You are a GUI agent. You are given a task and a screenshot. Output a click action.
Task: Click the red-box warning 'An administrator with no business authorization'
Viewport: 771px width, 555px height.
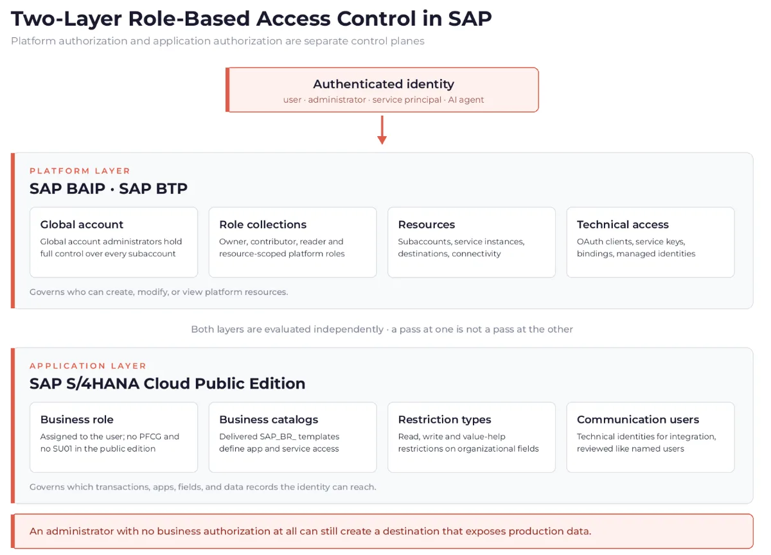(x=310, y=531)
